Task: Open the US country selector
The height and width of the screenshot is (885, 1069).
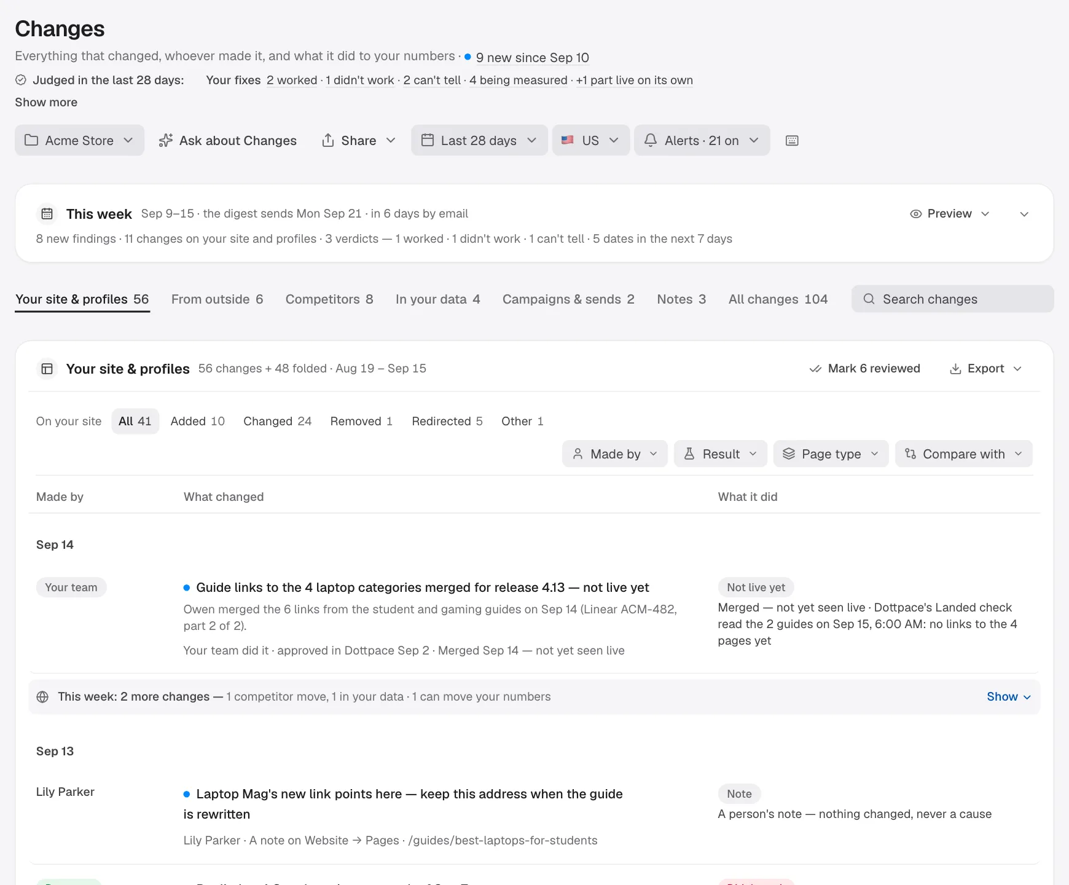Action: (590, 141)
